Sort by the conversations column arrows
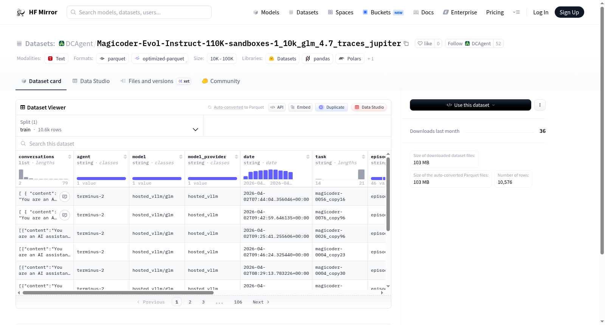 70,157
